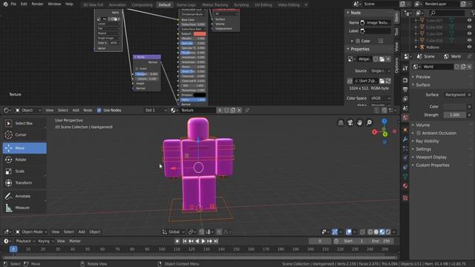
Task: Click the zoom magnifier icon in viewport
Action: pos(369,122)
